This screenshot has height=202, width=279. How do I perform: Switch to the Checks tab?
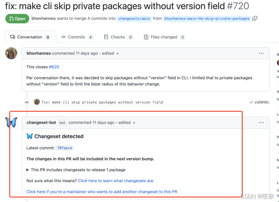tap(118, 37)
